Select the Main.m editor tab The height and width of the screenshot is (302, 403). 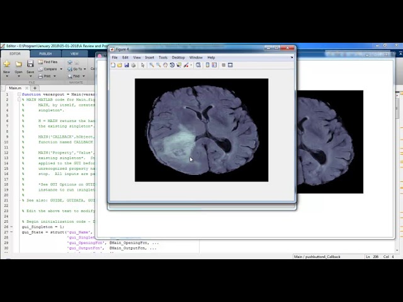[15, 88]
